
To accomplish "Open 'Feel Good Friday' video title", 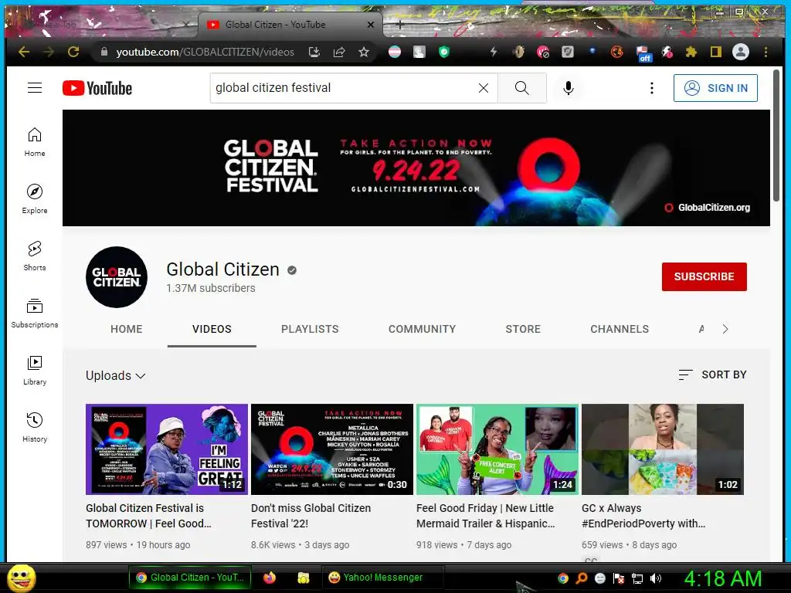I will [485, 516].
